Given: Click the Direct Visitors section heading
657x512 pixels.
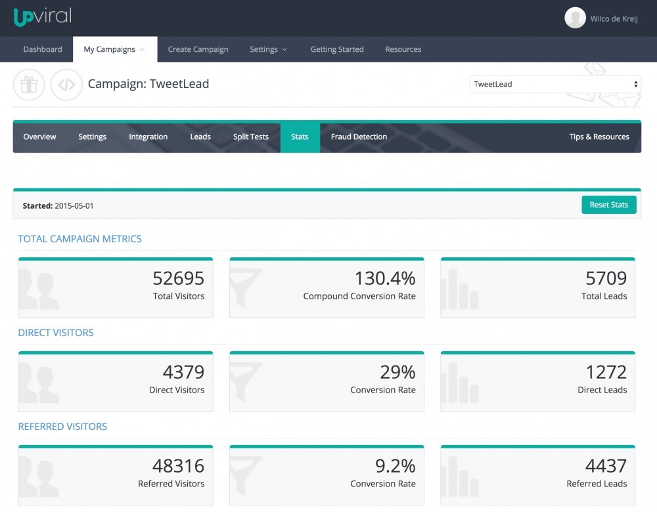Looking at the screenshot, I should pyautogui.click(x=56, y=332).
